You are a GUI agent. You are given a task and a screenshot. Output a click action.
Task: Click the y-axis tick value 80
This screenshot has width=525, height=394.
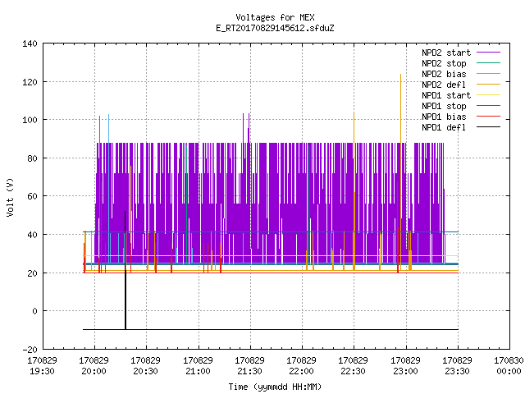coord(32,158)
